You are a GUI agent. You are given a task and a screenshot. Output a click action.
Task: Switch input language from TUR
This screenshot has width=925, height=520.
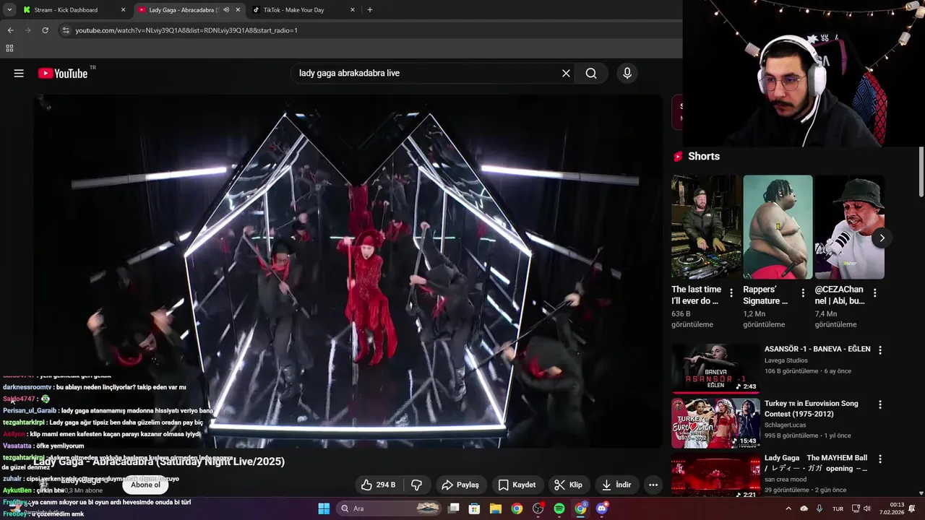click(838, 508)
